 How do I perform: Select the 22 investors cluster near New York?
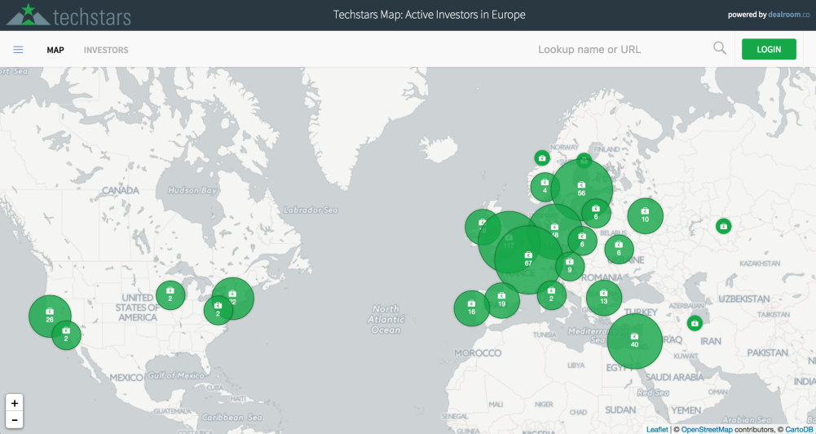232,298
